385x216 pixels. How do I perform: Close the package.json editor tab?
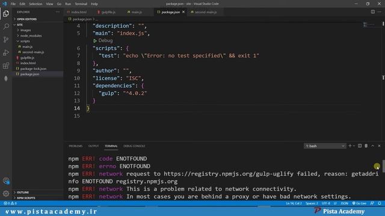coord(183,12)
